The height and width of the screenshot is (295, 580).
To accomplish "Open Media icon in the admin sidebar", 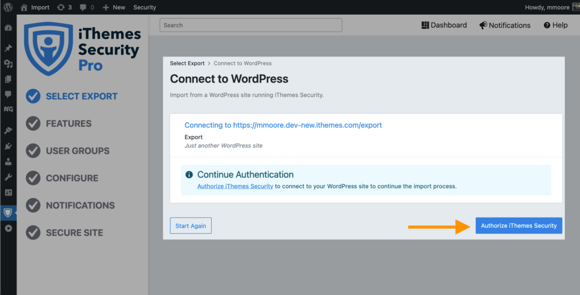I will (x=8, y=64).
